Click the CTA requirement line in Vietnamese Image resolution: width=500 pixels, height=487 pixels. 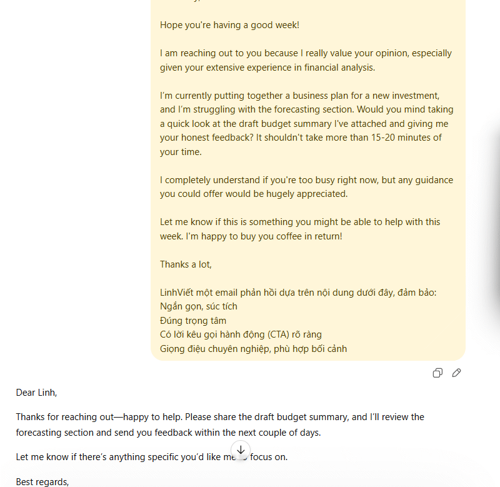coord(241,334)
